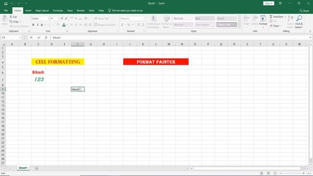Open the AutoSum dropdown arrow

click(x=285, y=17)
